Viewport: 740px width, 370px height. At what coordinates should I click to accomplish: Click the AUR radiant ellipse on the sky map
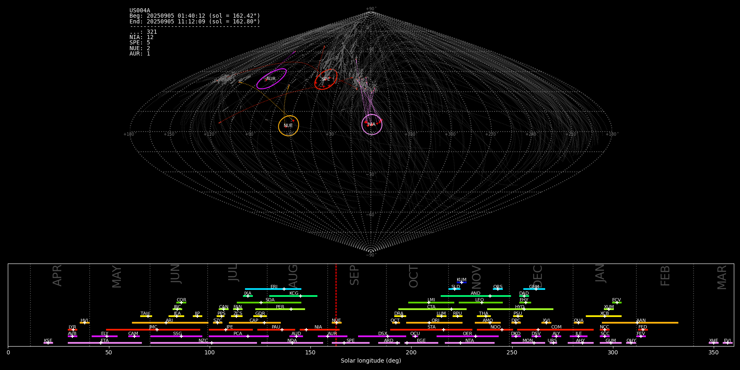[271, 79]
